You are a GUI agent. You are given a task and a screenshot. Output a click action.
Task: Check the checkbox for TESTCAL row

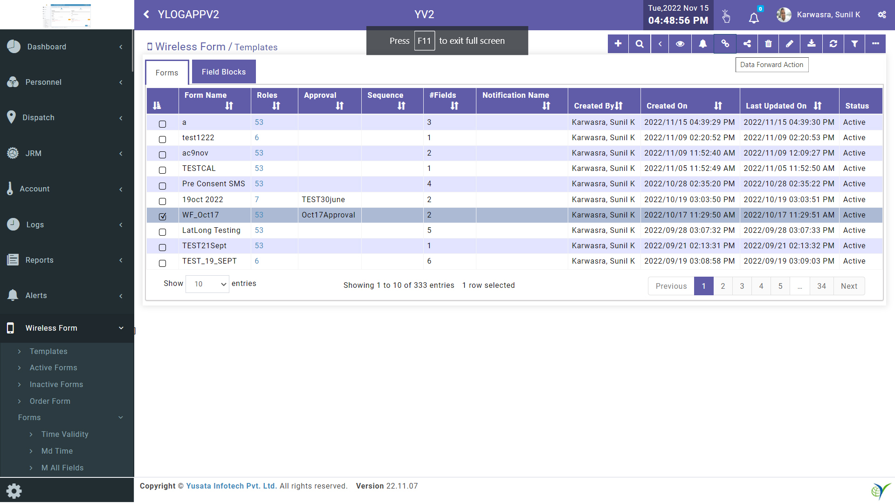162,170
